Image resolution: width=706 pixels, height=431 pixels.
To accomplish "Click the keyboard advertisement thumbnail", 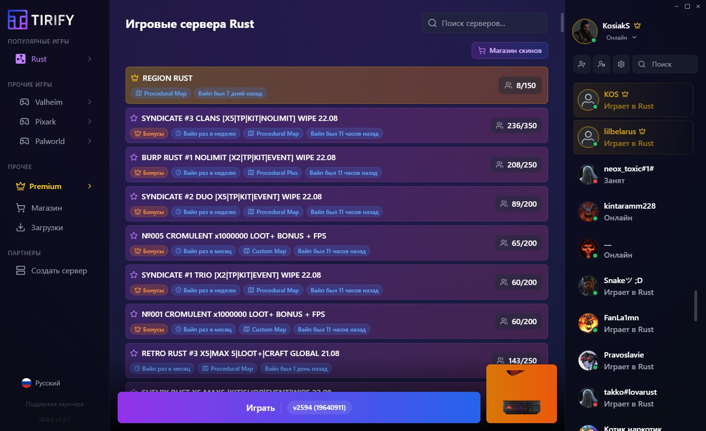I will pyautogui.click(x=522, y=394).
